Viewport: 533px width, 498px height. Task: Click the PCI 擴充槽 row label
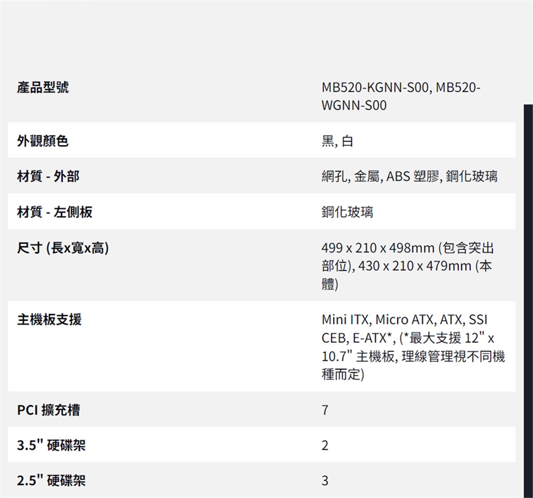48,410
